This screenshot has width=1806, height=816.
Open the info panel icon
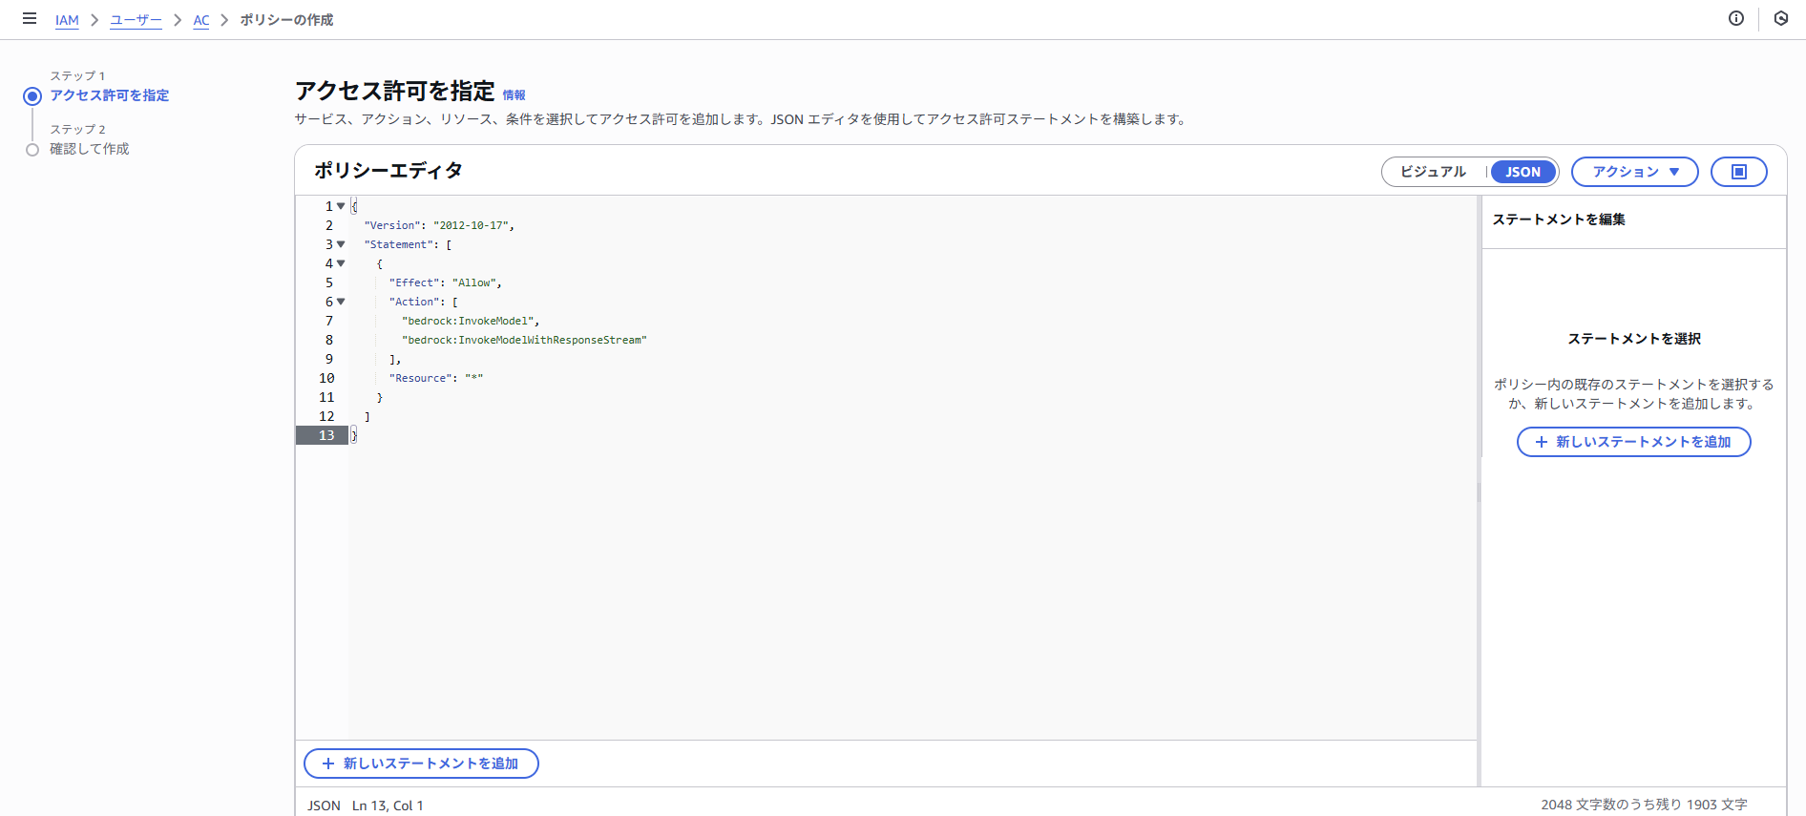tap(1736, 18)
